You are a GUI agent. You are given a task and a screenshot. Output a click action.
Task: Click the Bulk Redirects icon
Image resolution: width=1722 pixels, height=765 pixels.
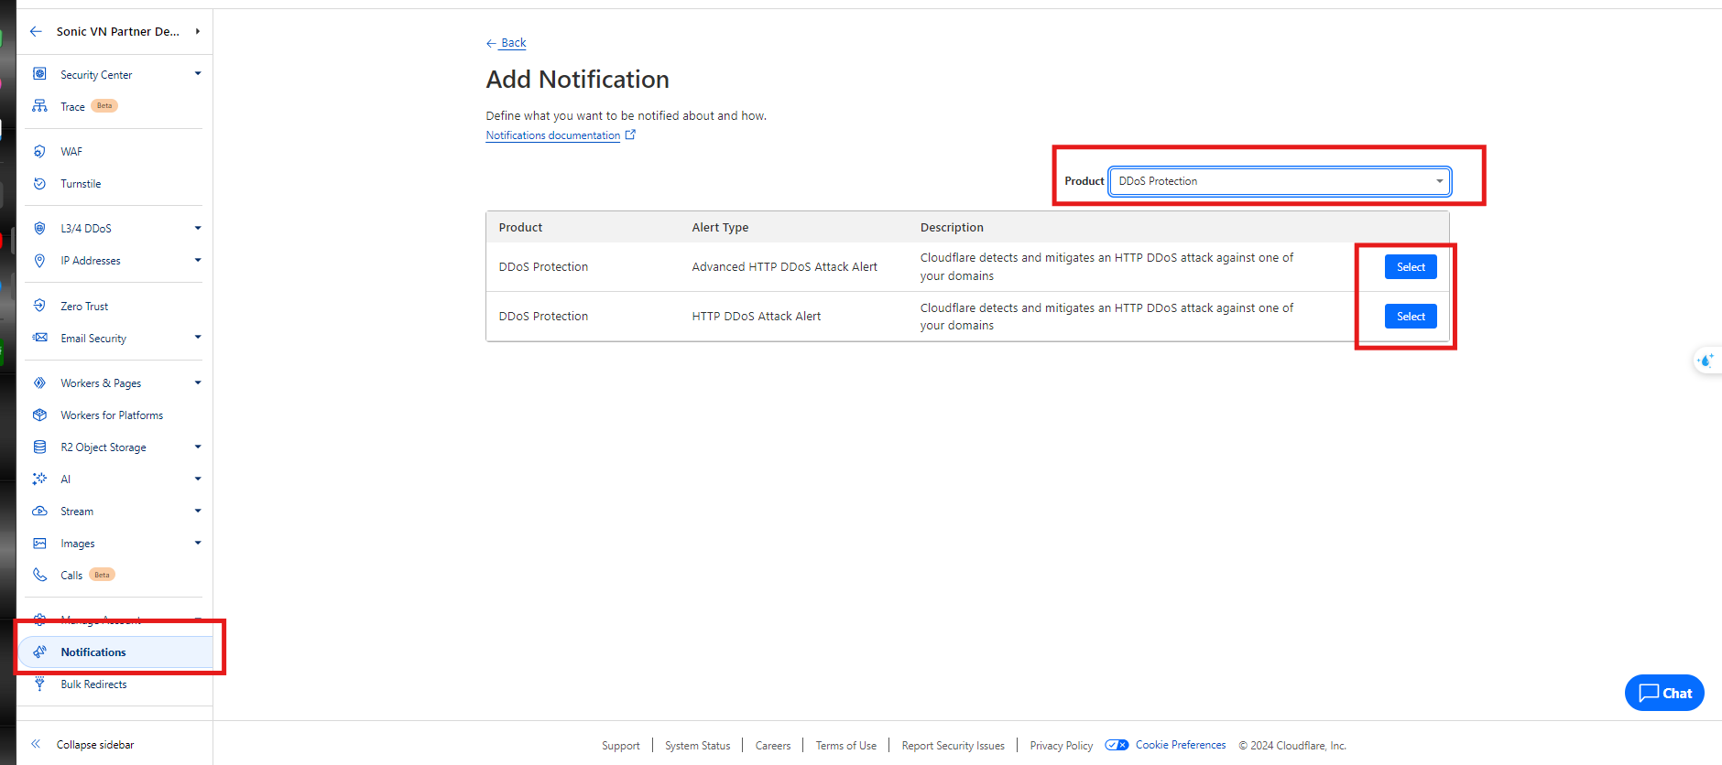[39, 684]
